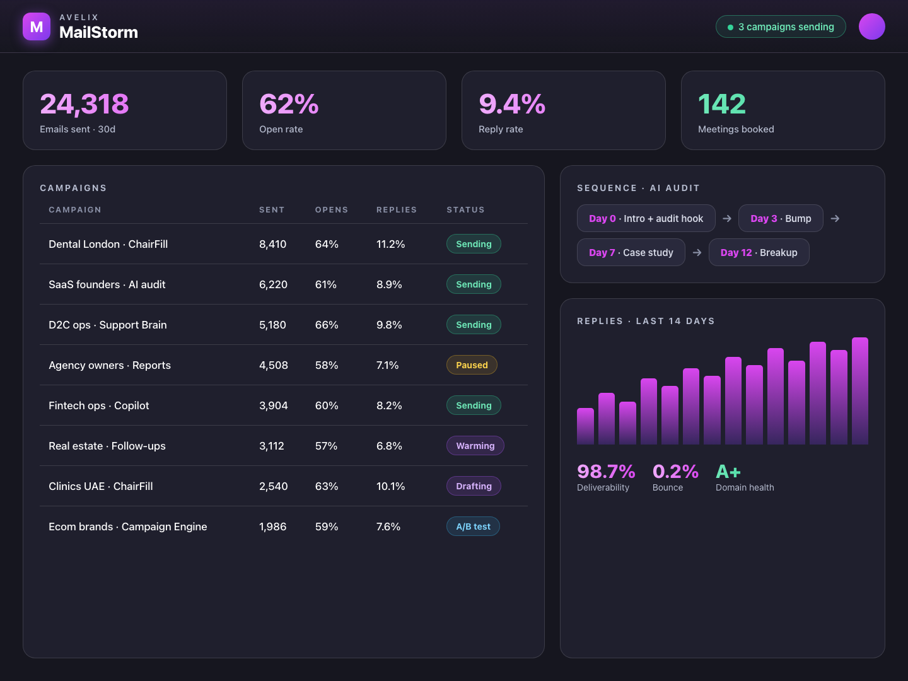Image resolution: width=908 pixels, height=681 pixels.
Task: Click the arrow between Day 7 and Day 12
Action: [697, 252]
